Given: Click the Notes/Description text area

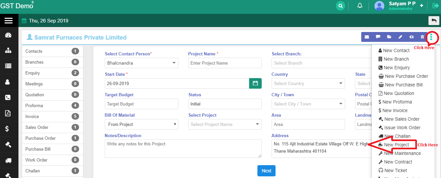Looking at the screenshot, I should point(183,149).
